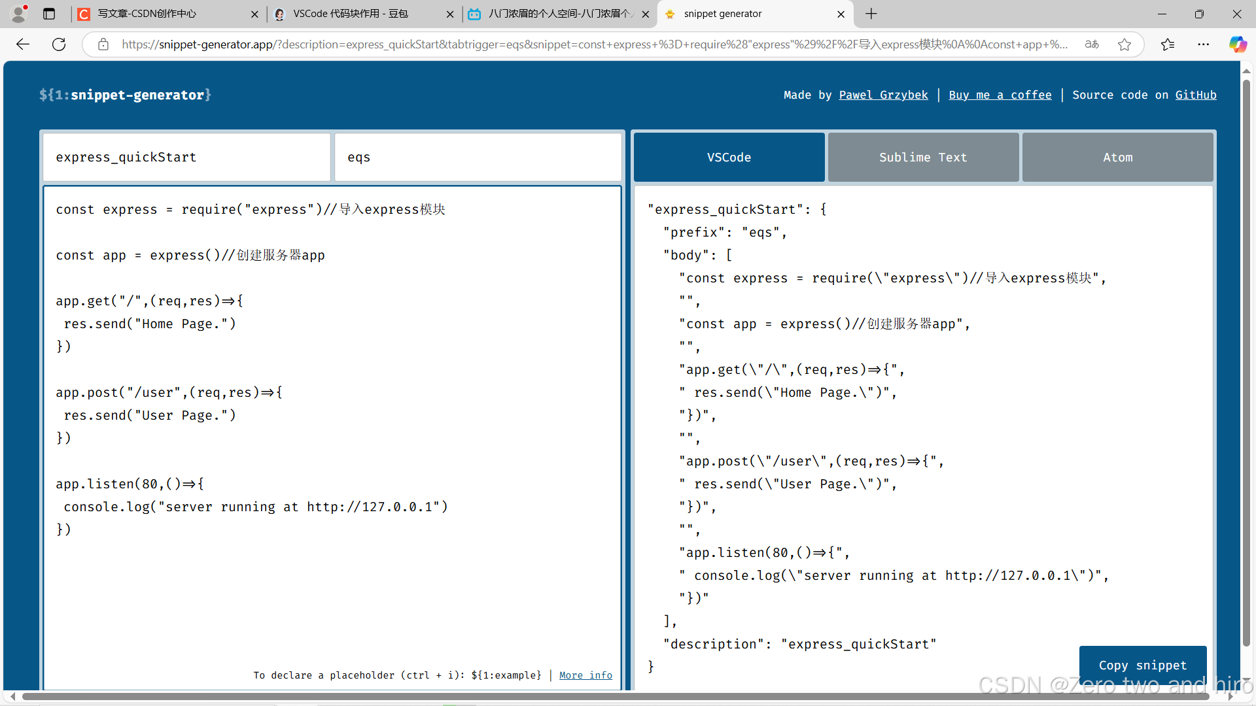Switch to the Sublime Text tab
The image size is (1256, 706).
tap(923, 158)
